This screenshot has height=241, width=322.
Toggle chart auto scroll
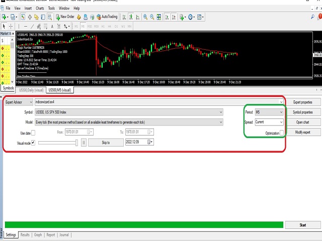click(x=167, y=17)
